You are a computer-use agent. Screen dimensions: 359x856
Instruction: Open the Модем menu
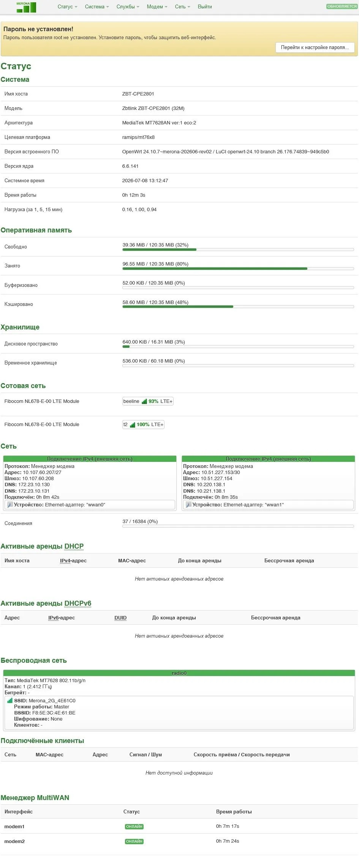click(x=157, y=7)
